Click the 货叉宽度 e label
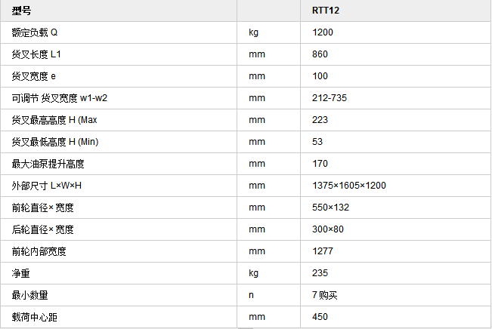This screenshot has width=492, height=329. [33, 76]
